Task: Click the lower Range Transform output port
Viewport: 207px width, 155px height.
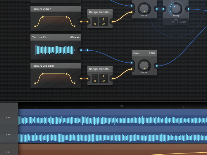Action: pos(112,78)
